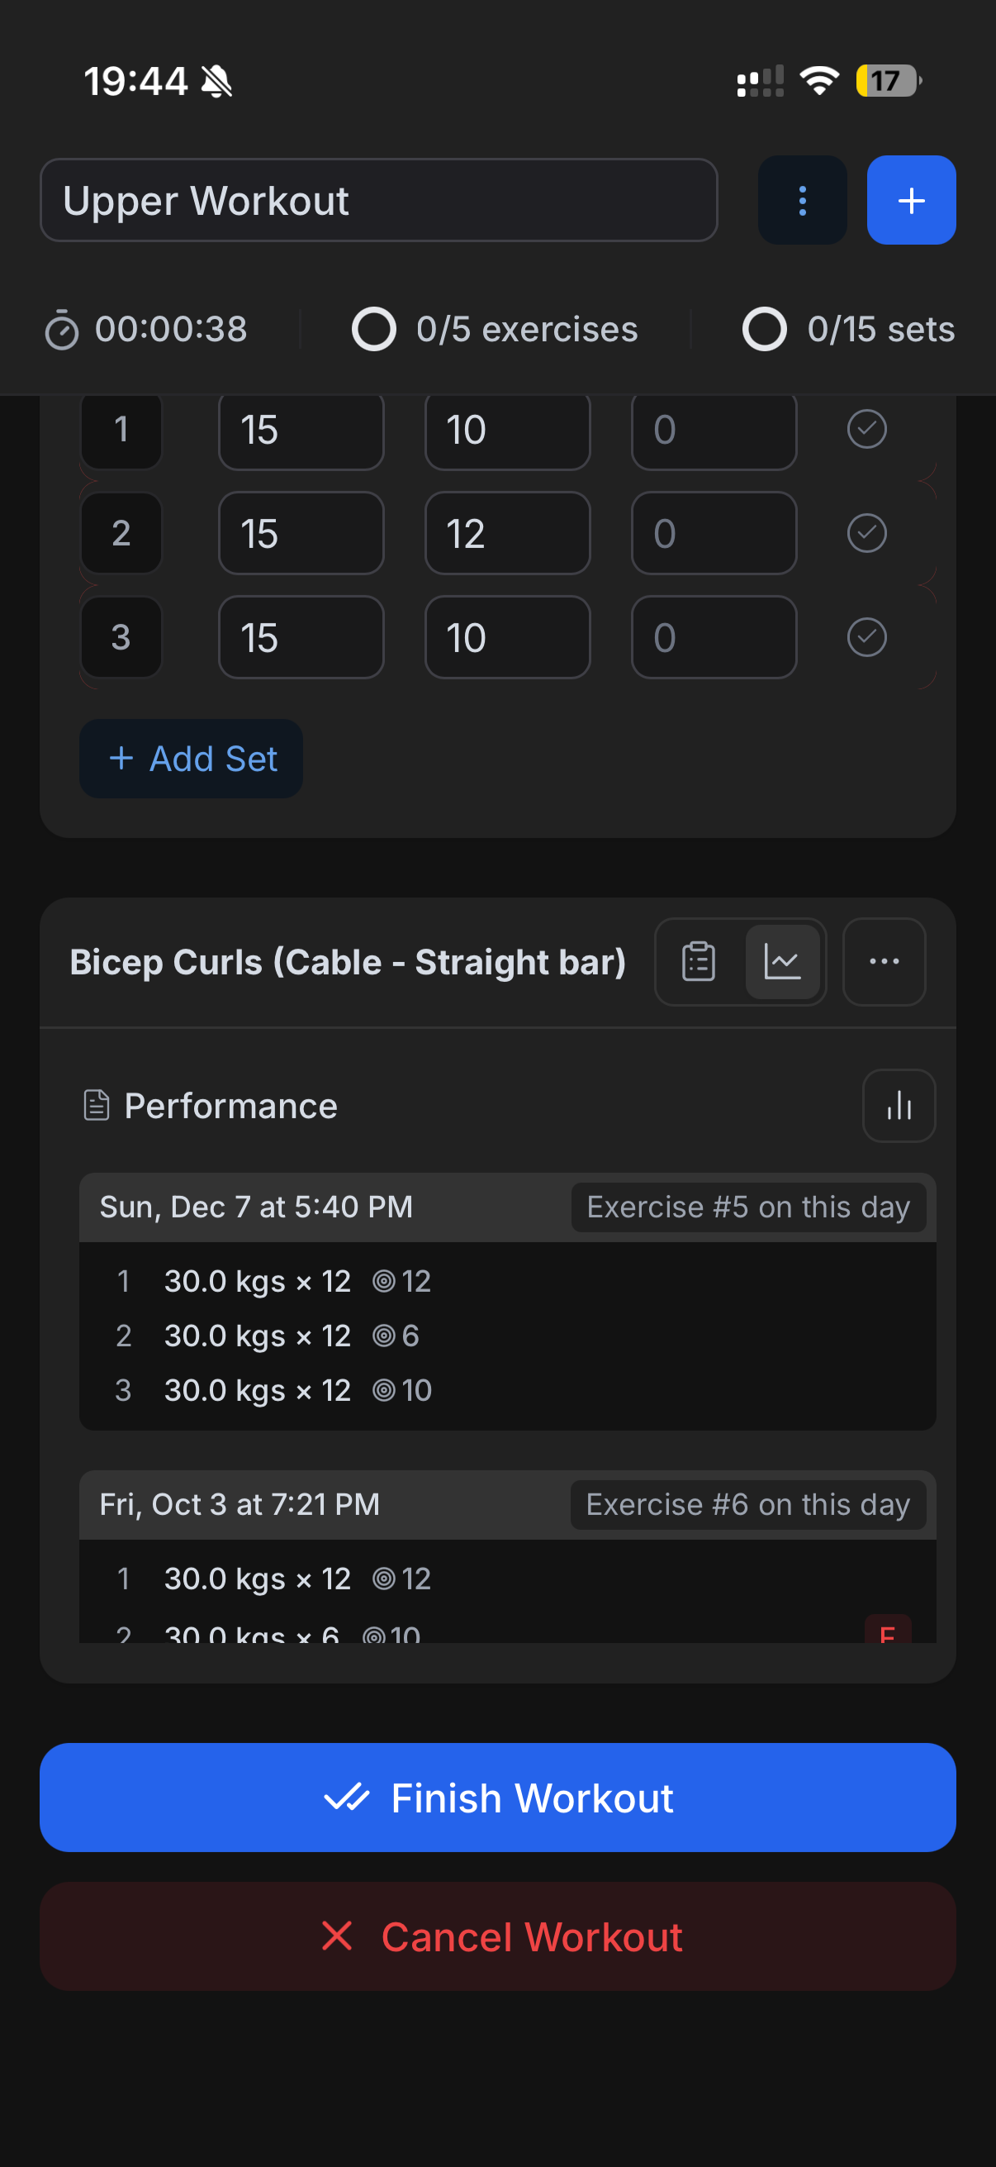
Task: Tap the stopwatch timer icon
Action: 61,329
